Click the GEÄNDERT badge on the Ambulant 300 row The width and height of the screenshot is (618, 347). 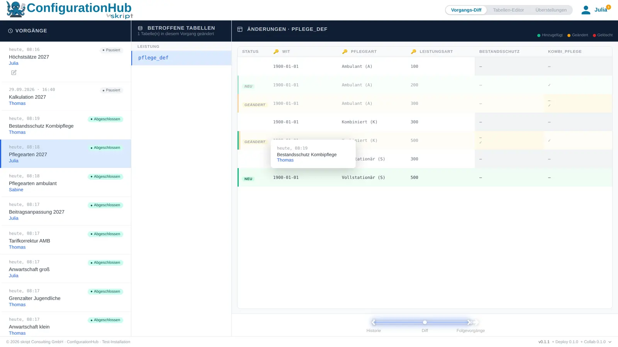(255, 105)
